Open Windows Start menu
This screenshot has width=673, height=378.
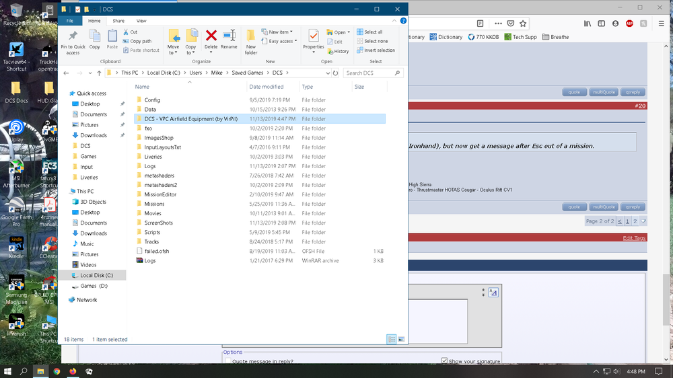[x=7, y=371]
